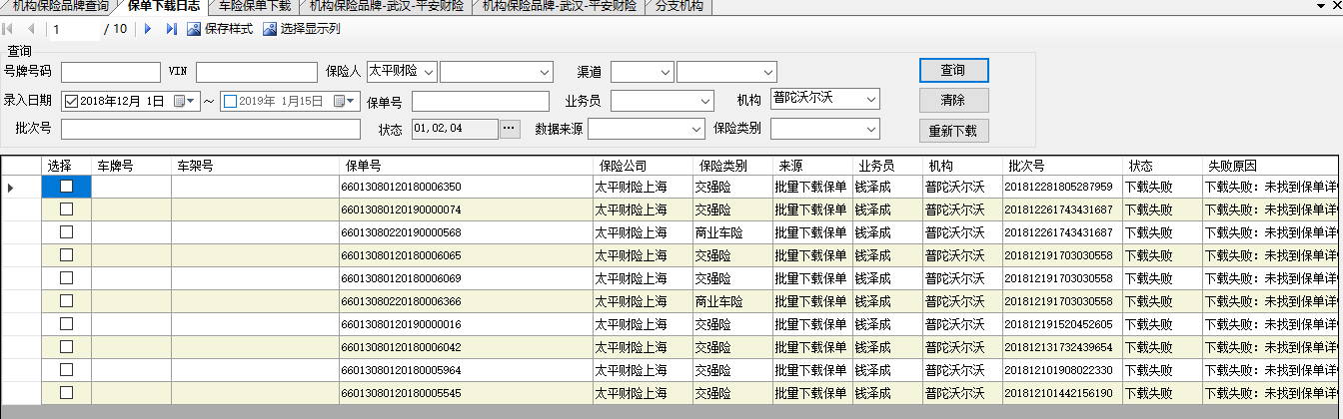This screenshot has height=419, width=1343.
Task: Click the page number box showing 1
Action: tap(76, 29)
